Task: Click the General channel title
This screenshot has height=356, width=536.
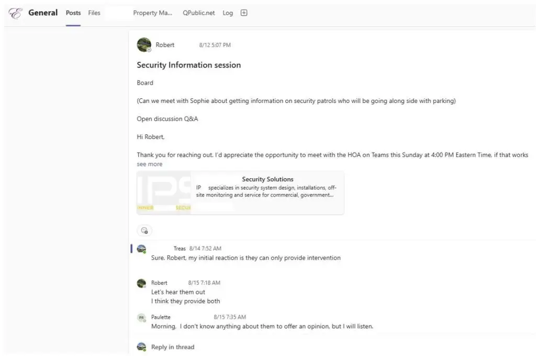Action: (x=43, y=13)
